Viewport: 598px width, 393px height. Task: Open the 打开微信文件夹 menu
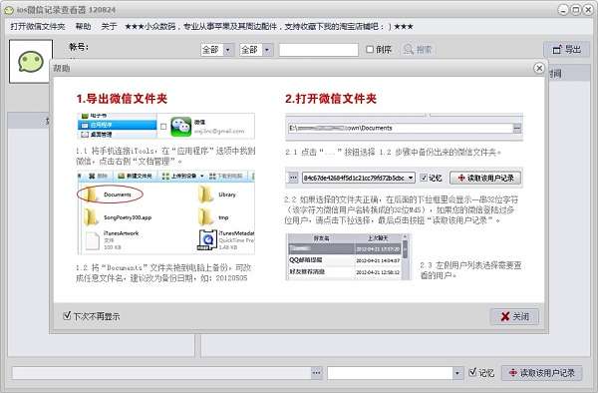coord(38,26)
